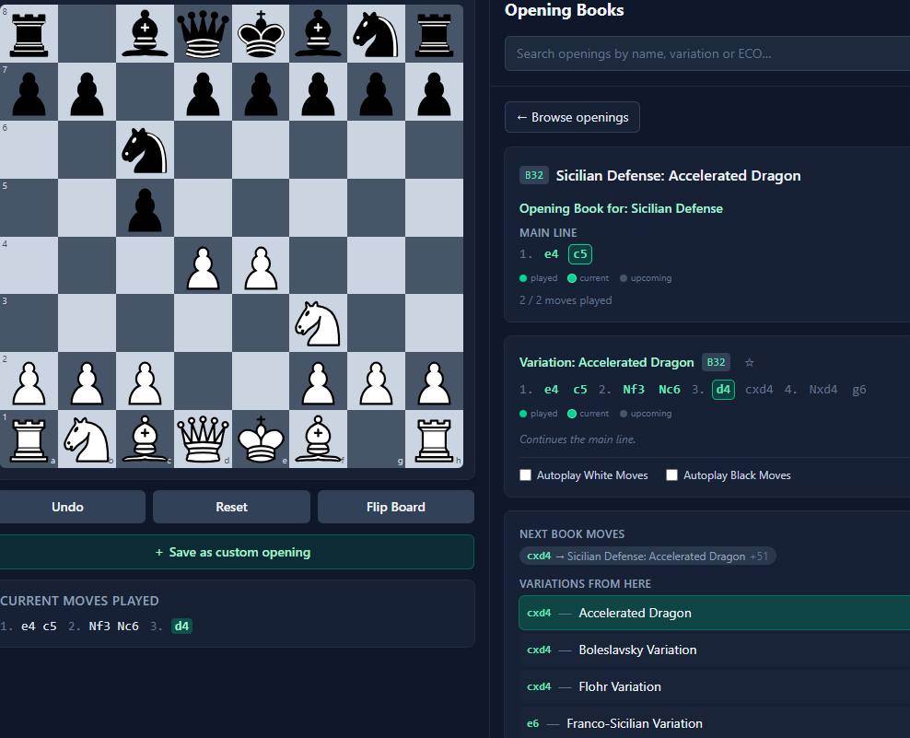Jump to Nxd4 in variation line
Image resolution: width=910 pixels, height=738 pixels.
pyautogui.click(x=822, y=390)
